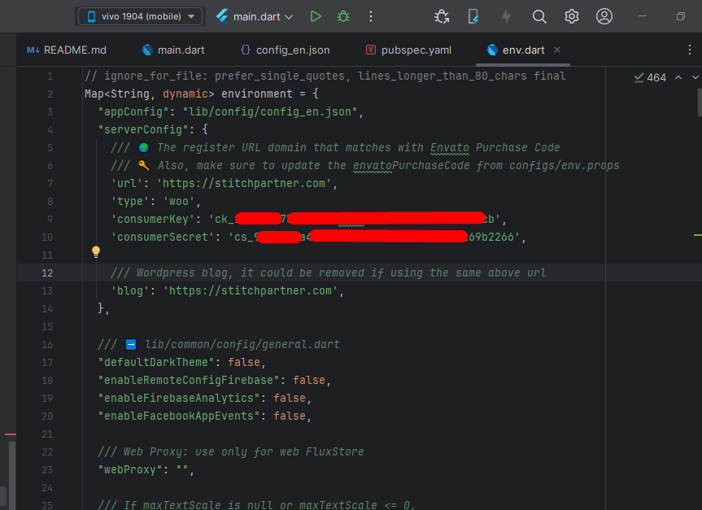Open IDE settings gear icon
The image size is (702, 510).
(x=572, y=16)
